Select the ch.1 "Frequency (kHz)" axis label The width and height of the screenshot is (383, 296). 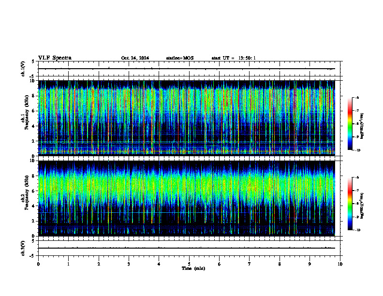(x=27, y=113)
